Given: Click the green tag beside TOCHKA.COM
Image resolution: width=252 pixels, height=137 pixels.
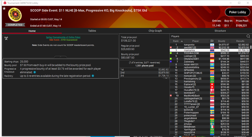Looking at the screenshot, I should pyautogui.click(x=171, y=53).
